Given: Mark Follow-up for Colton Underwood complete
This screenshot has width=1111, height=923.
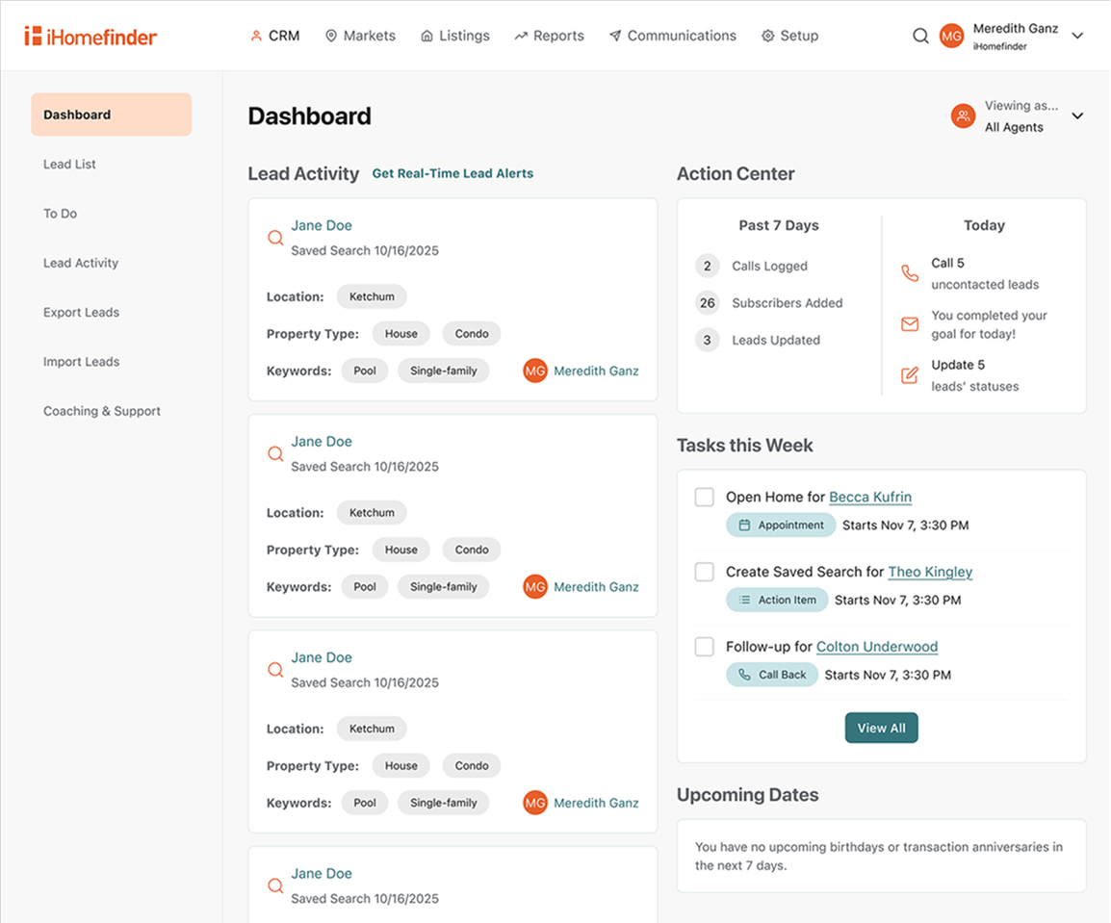Looking at the screenshot, I should click(x=705, y=647).
